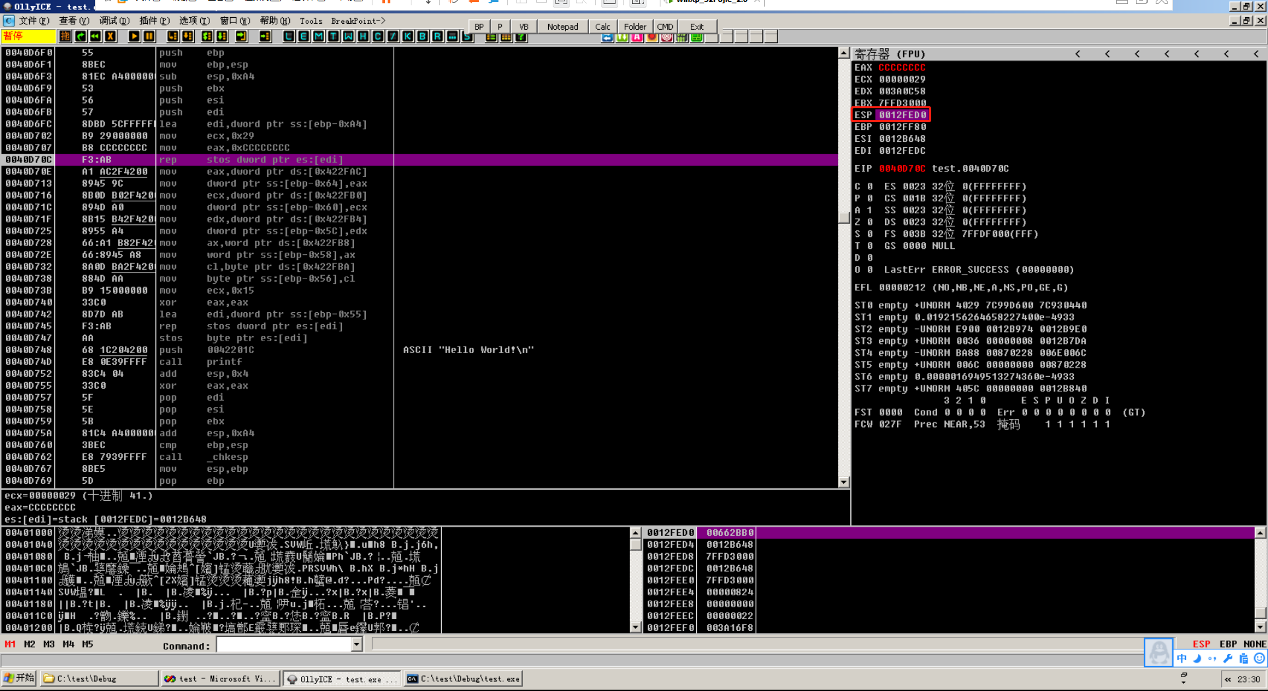Image resolution: width=1268 pixels, height=691 pixels.
Task: Open Breakpoints window via B icon
Action: (x=423, y=36)
